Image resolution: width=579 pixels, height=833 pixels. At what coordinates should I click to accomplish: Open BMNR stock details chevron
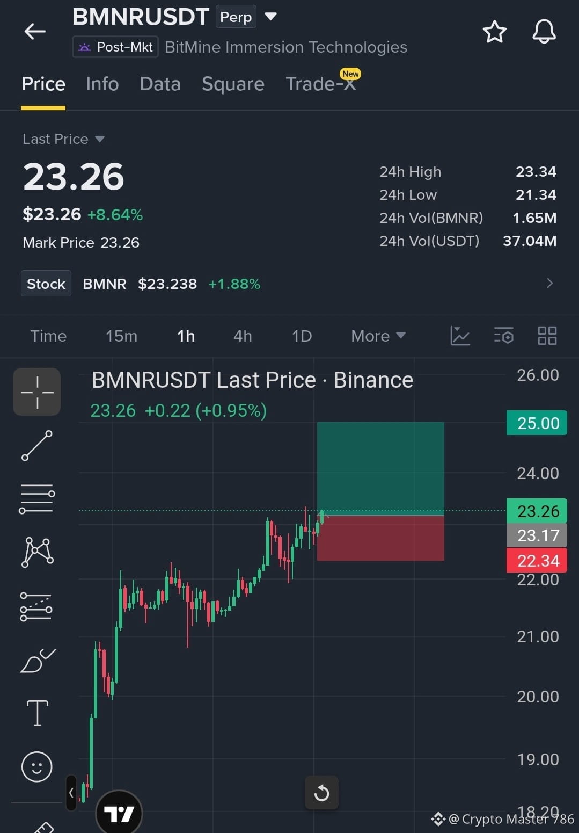coord(549,283)
